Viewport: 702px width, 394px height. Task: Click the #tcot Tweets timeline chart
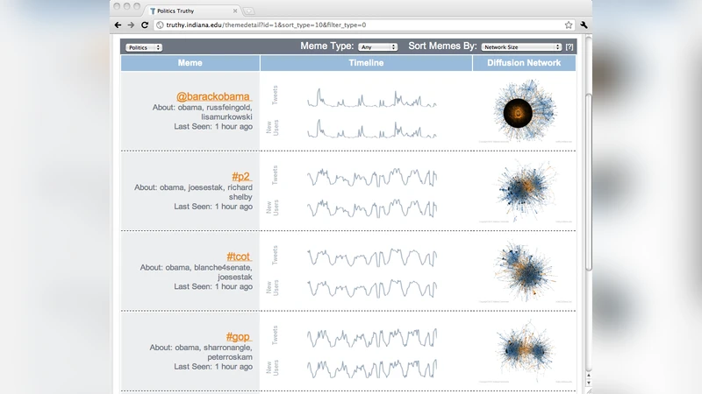372,257
